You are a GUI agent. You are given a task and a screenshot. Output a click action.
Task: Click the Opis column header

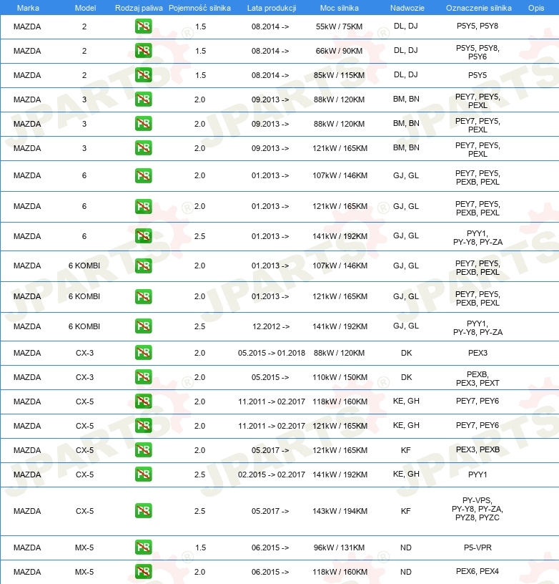pyautogui.click(x=536, y=8)
